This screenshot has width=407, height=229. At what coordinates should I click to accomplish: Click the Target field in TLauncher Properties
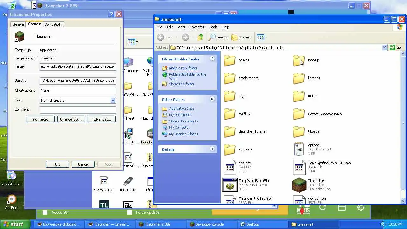pos(78,66)
